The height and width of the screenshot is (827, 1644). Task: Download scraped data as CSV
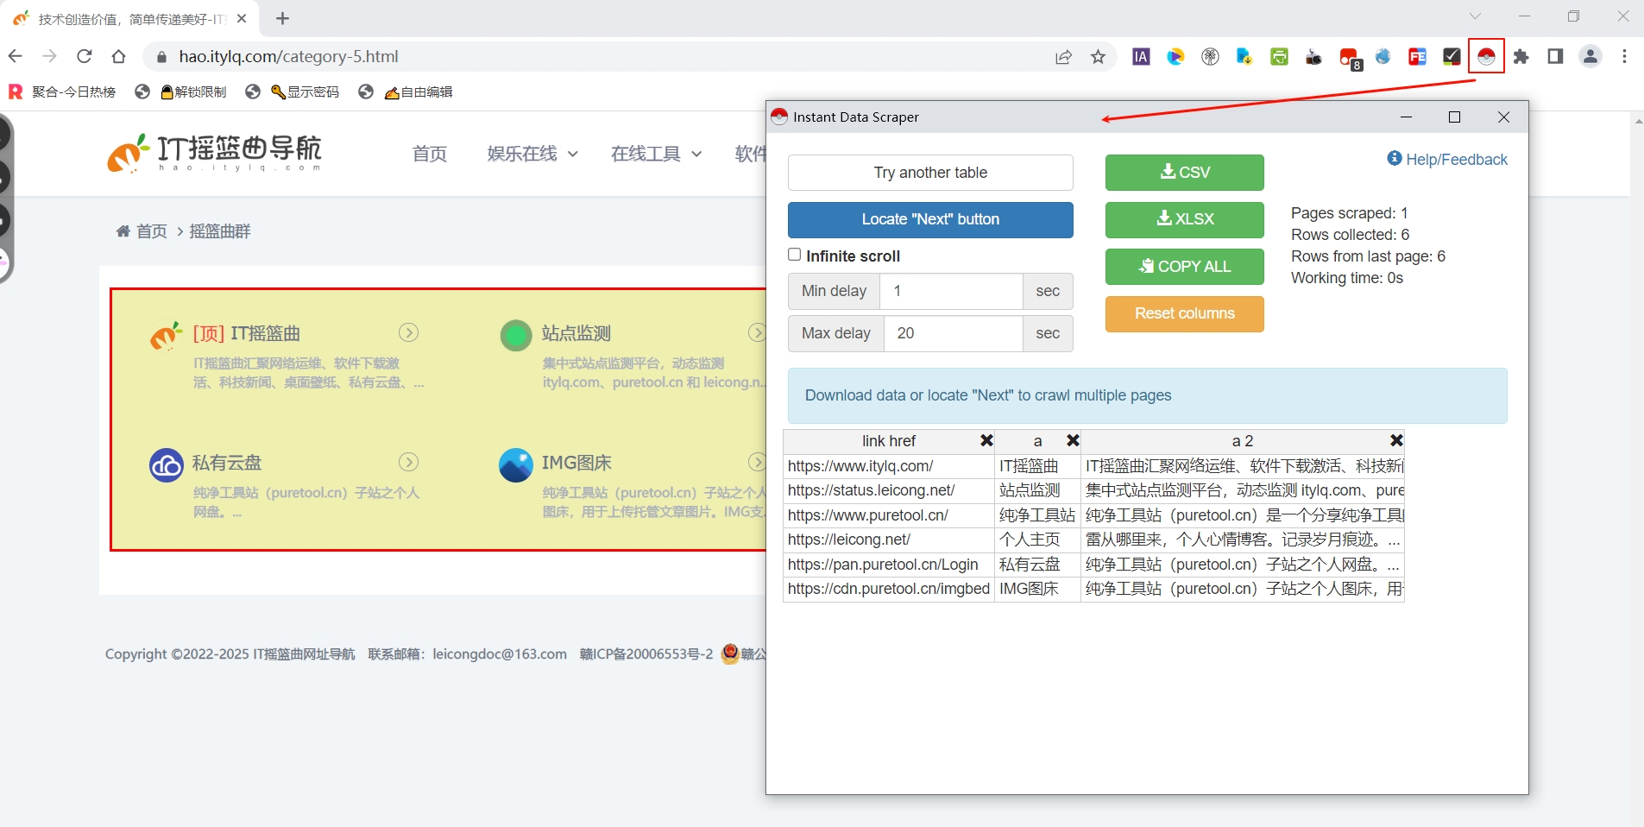(x=1183, y=173)
